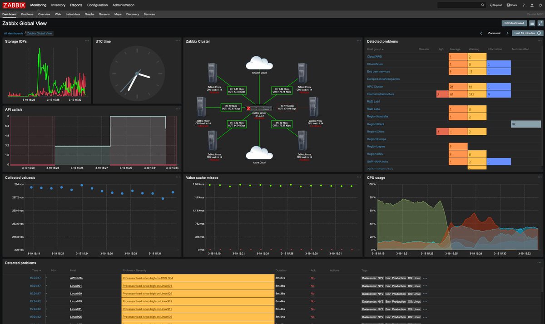Show more tags for Linux929 row

click(425, 294)
